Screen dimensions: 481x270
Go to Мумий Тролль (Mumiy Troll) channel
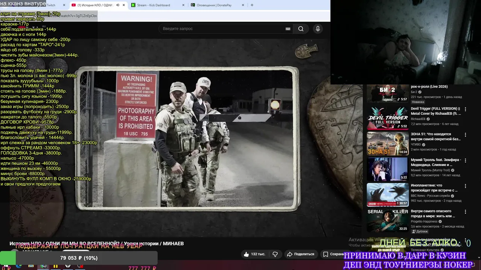click(430, 170)
